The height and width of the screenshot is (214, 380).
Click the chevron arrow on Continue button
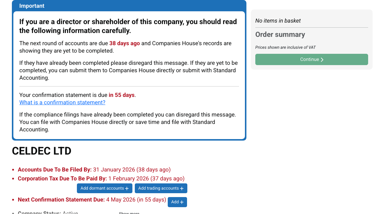point(322,60)
